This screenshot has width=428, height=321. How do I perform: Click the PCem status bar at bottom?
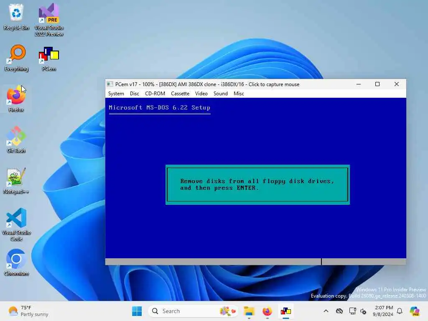[x=256, y=262]
